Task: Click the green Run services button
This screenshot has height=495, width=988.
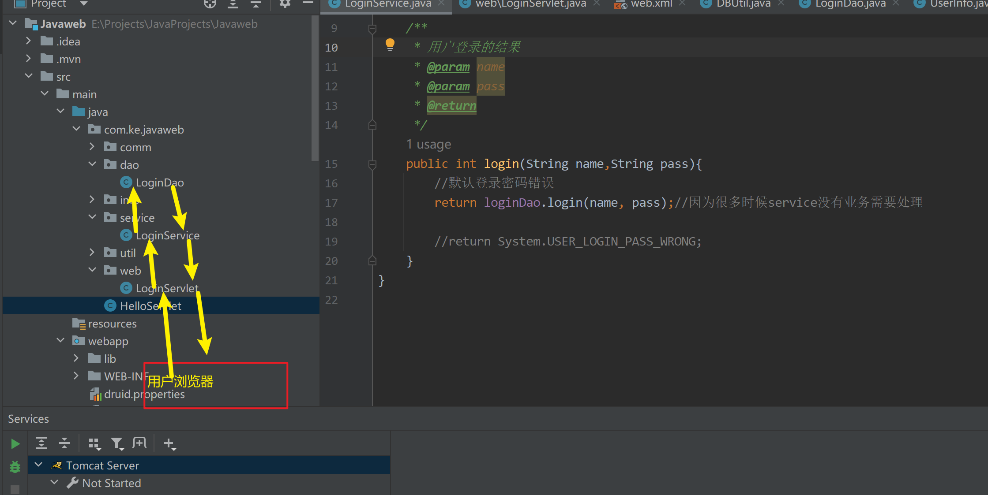Action: 15,443
